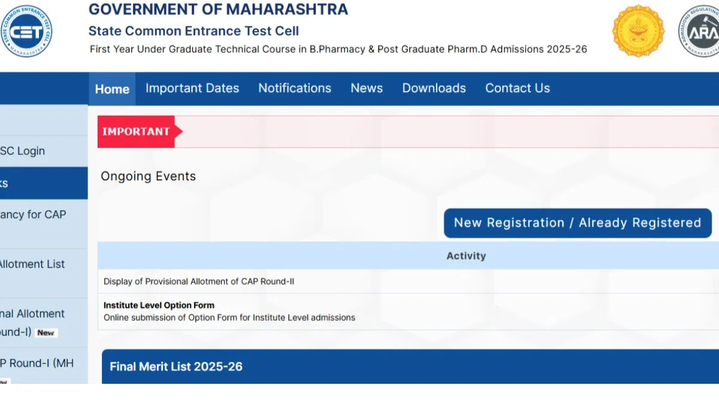Click the ARA Maharashtra logo
This screenshot has height=400, width=719.
(700, 31)
